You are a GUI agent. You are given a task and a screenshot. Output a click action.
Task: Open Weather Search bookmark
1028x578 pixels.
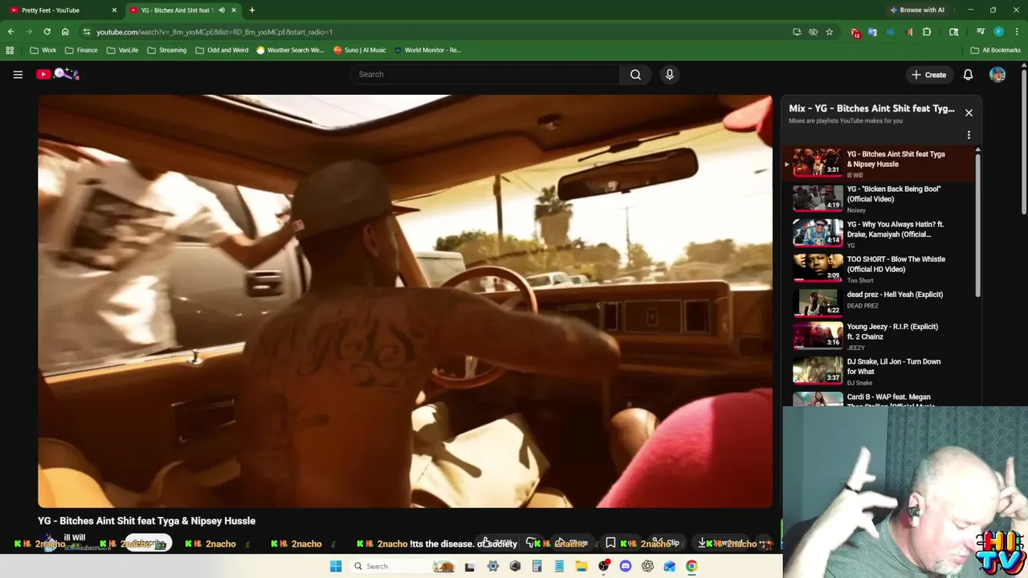tap(290, 50)
